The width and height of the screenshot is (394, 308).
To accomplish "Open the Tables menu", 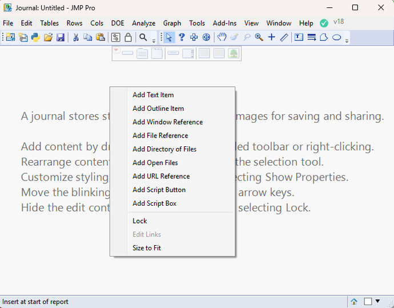I will [49, 23].
